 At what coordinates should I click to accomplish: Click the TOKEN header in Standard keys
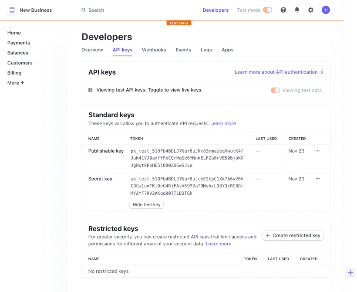[136, 139]
